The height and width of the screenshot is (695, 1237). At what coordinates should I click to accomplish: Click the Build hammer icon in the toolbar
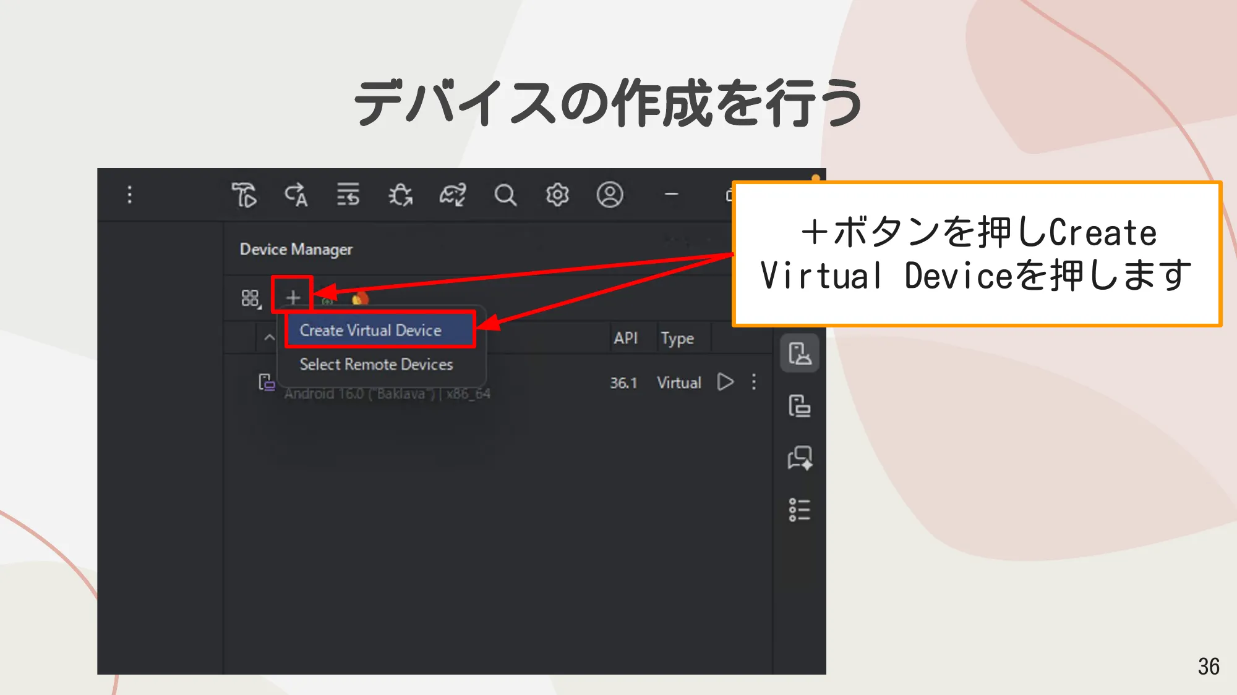click(x=244, y=196)
